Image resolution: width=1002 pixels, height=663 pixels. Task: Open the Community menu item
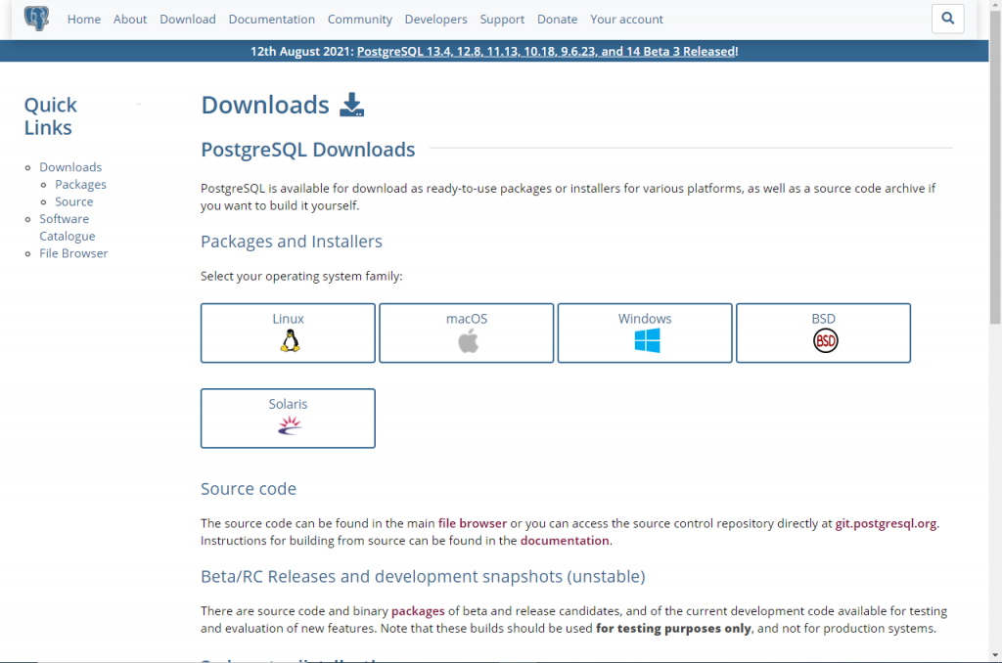tap(360, 20)
